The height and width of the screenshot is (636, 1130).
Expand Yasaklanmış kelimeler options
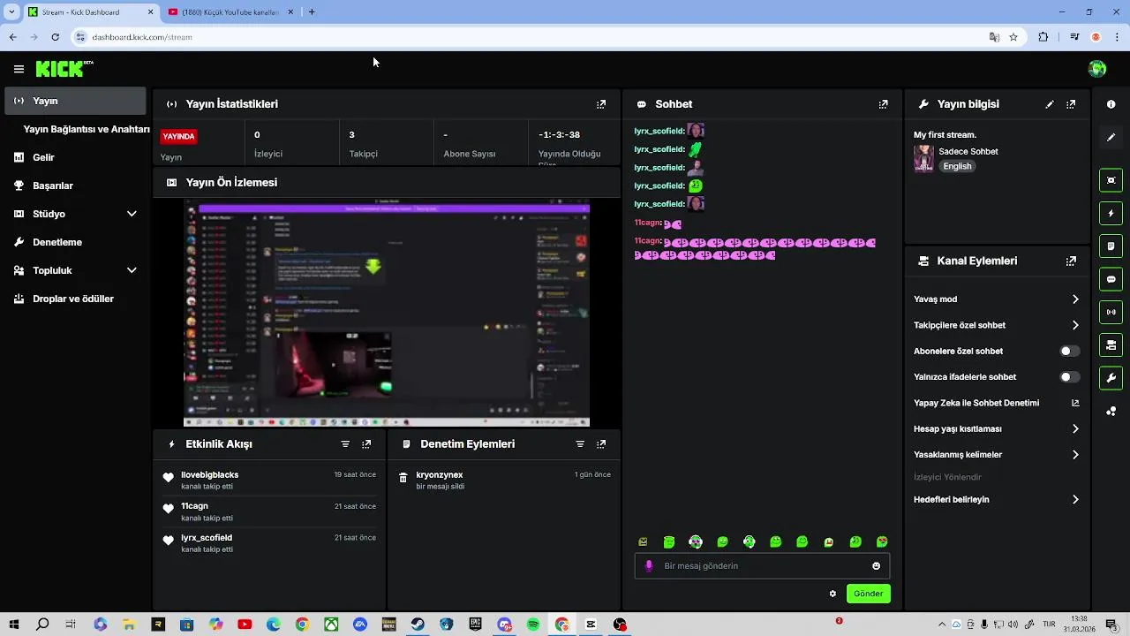pyautogui.click(x=1075, y=455)
